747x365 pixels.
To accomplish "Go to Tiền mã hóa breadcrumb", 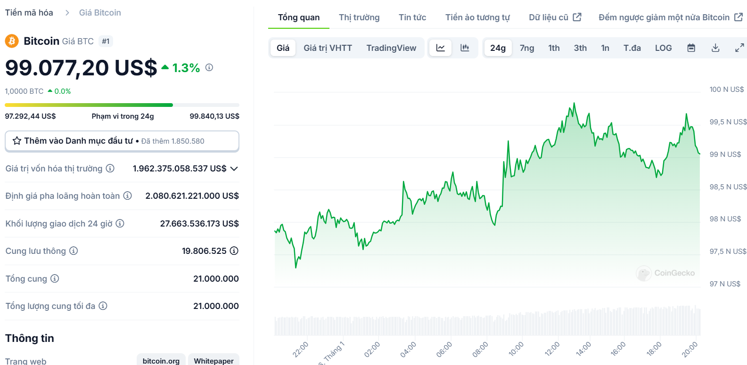I will [29, 13].
